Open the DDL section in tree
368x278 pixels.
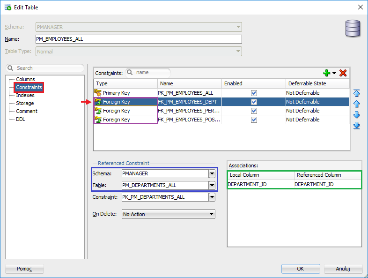pos(21,119)
